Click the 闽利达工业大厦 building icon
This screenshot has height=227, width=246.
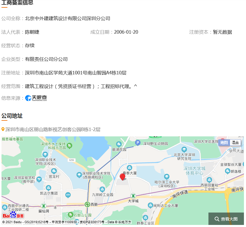point(150,205)
